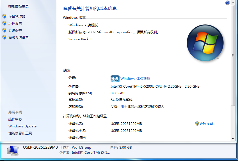238x161 pixels.
Task: Click 更改设置 for computer name
Action: [x=206, y=123]
